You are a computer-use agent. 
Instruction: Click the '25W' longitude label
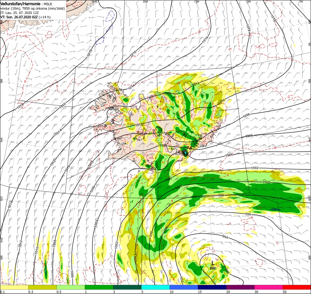click(95, 2)
